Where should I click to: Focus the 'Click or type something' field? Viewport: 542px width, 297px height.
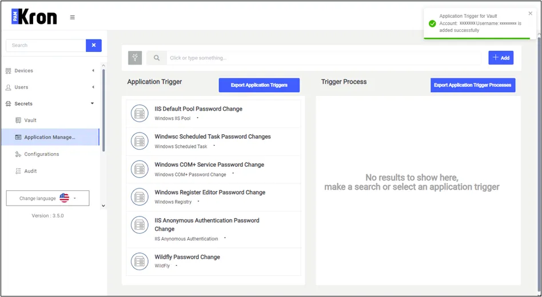324,58
